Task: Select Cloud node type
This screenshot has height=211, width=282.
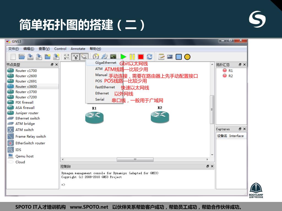Action: [32, 162]
